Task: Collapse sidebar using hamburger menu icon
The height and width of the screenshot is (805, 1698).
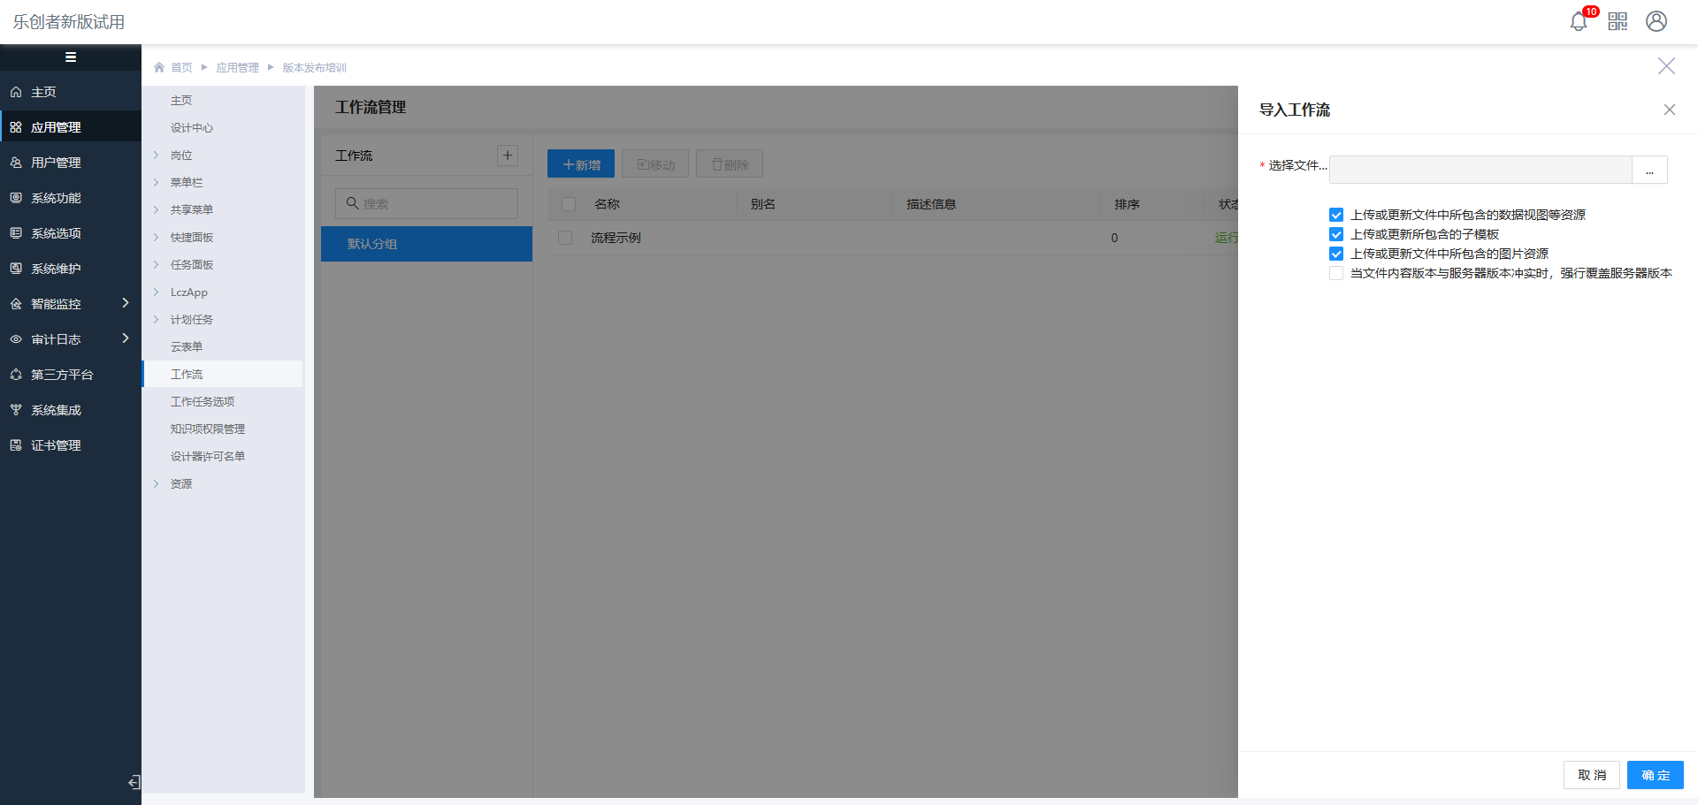Action: [71, 57]
